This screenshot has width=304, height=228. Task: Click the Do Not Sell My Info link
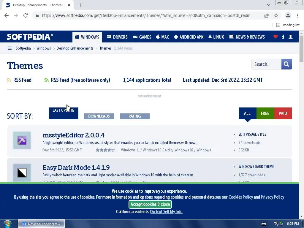[x=166, y=211]
